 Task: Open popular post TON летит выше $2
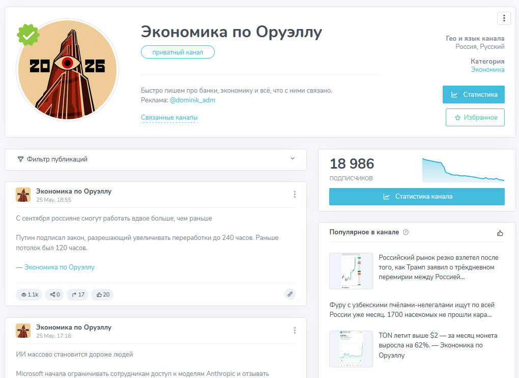(438, 345)
